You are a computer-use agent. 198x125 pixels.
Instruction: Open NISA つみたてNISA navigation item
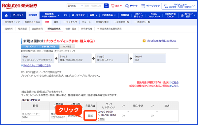coord(154,15)
